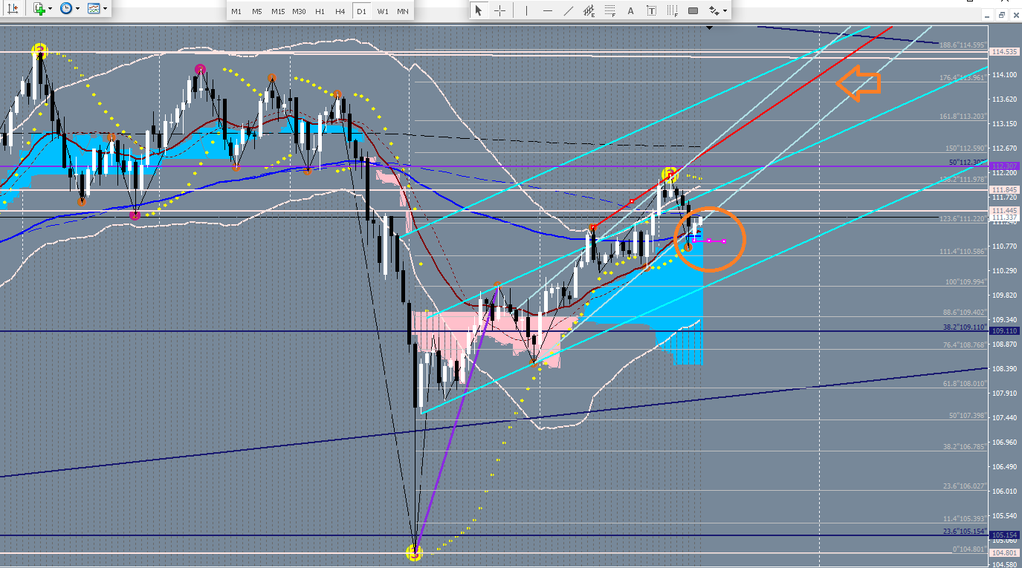The height and width of the screenshot is (568, 1022).
Task: Select the Trendline drawing tool
Action: 569,10
